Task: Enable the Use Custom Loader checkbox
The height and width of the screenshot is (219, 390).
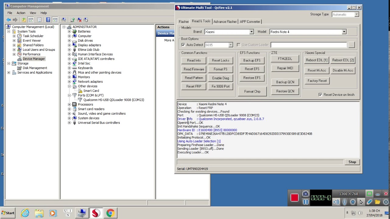Action: (x=239, y=45)
